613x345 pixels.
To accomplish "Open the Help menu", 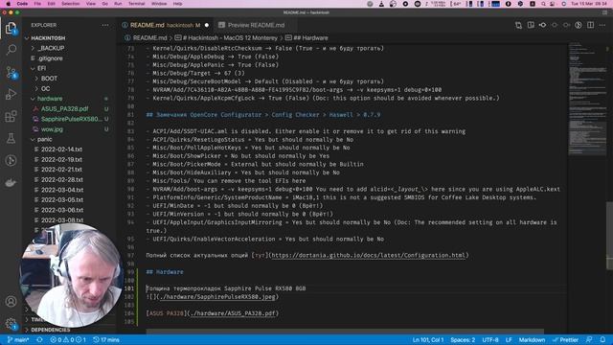I will point(177,4).
